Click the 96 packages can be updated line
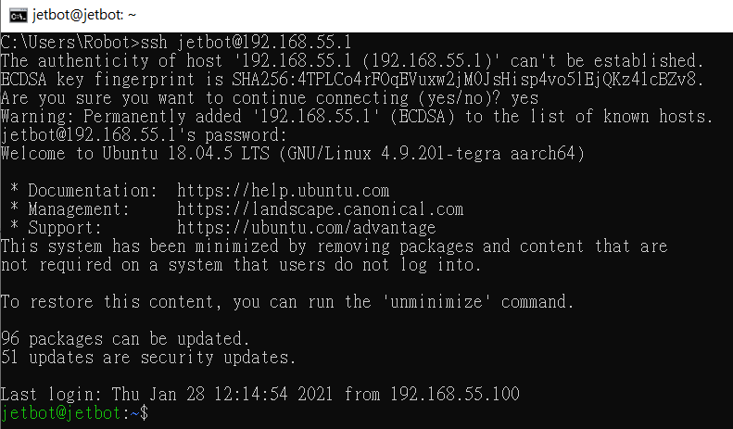The image size is (733, 429). (125, 339)
